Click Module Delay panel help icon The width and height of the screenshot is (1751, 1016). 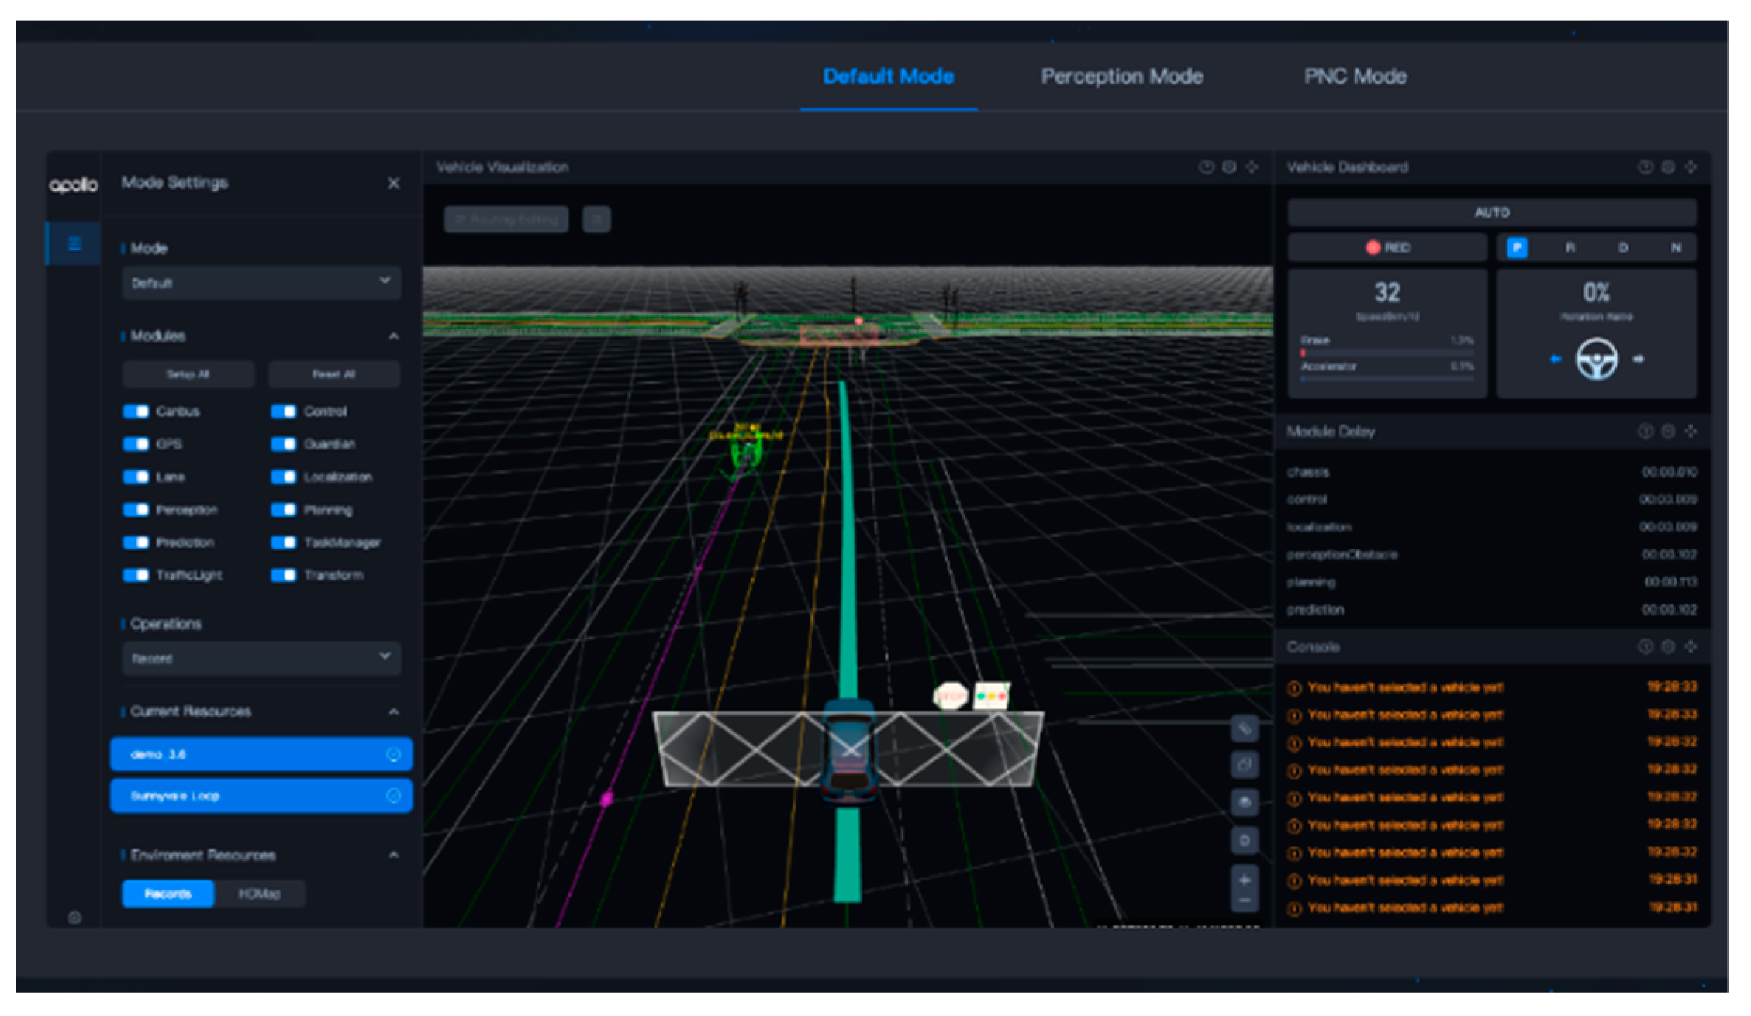(1645, 431)
